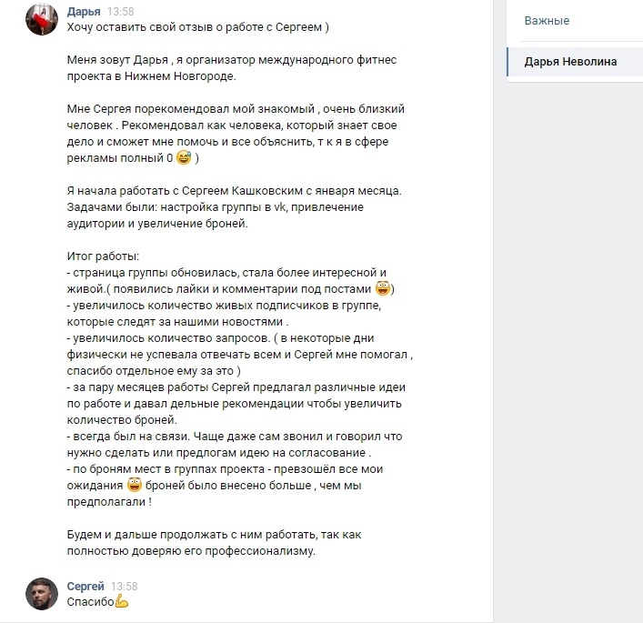643x623 pixels.
Task: Click the flexed biceps emoji after Спасибо
Action: (x=122, y=601)
